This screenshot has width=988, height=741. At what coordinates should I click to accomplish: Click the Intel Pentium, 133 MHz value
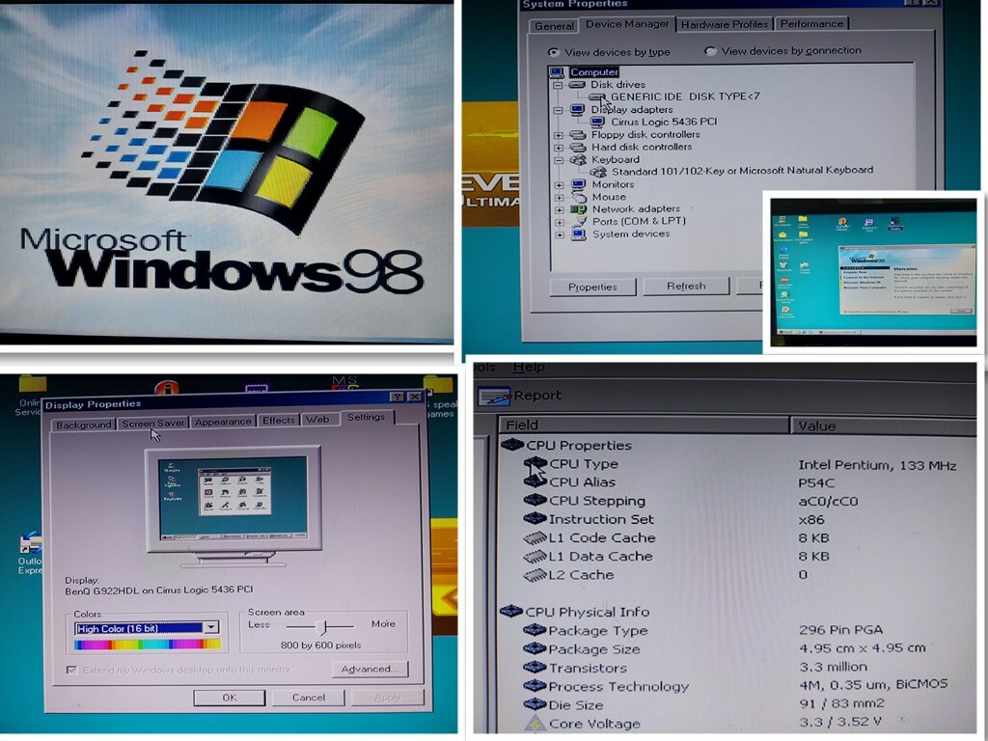pos(877,465)
